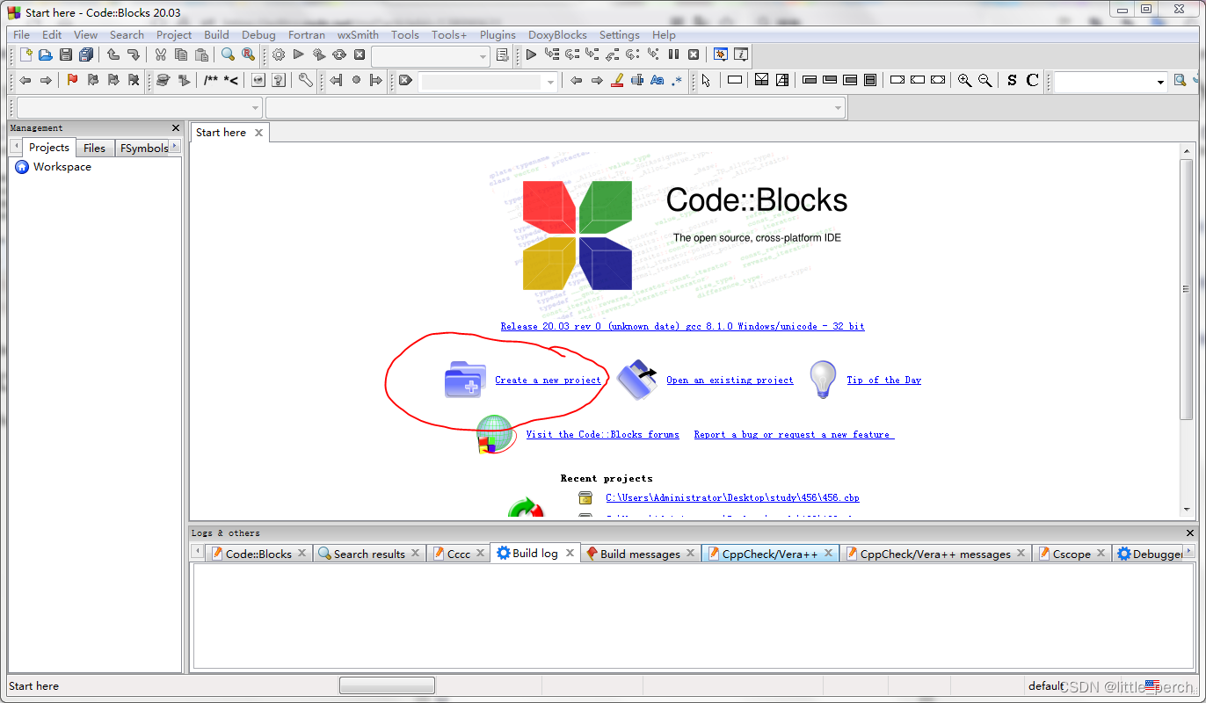The width and height of the screenshot is (1206, 703).
Task: Expand the search combo box near right edge
Action: click(x=1160, y=82)
